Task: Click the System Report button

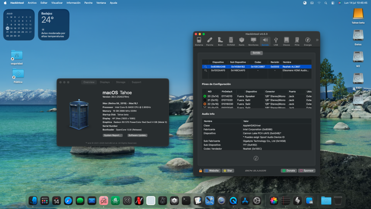Action: [112, 135]
